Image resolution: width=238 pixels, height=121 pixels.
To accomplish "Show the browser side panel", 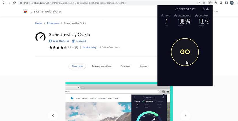I will pyautogui.click(x=226, y=3).
